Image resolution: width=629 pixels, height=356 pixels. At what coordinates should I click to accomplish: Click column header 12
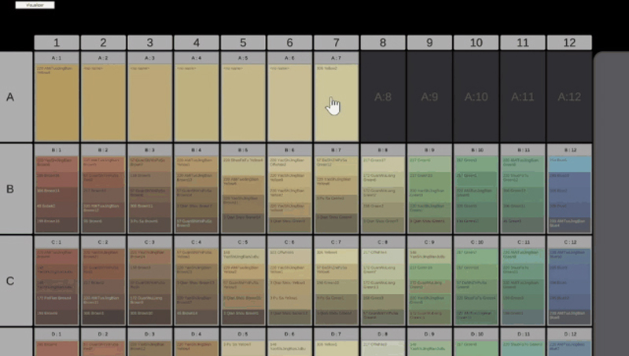pyautogui.click(x=569, y=42)
